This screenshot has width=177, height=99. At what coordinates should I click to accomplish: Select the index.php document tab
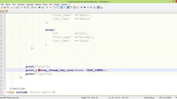[x=3, y=12]
